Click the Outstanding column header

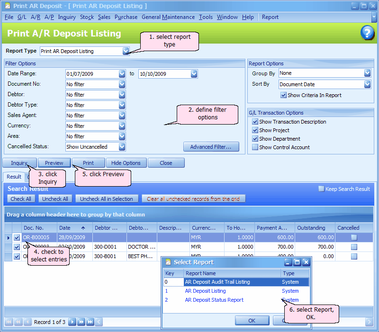pyautogui.click(x=315, y=228)
